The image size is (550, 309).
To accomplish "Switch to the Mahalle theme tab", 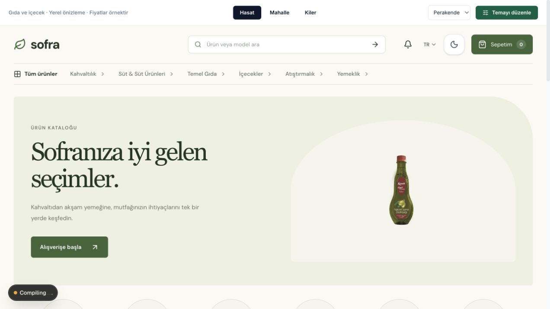I will (x=279, y=13).
